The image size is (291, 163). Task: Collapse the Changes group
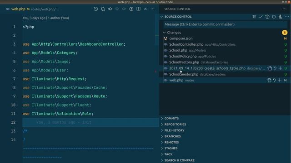pyautogui.click(x=164, y=33)
